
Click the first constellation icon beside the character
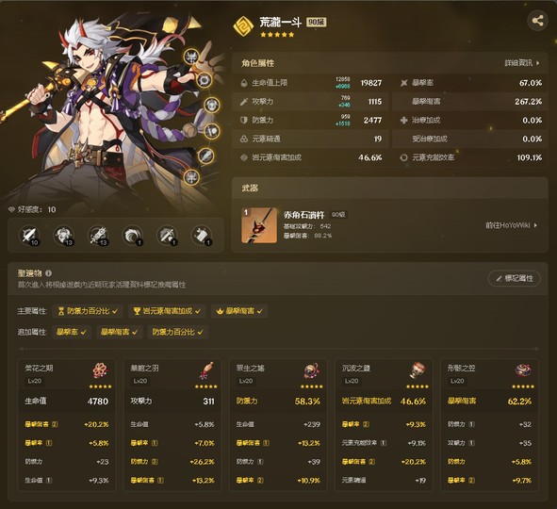192,57
